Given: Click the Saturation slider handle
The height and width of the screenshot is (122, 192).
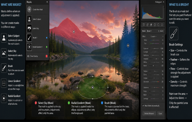Looking at the screenshot, I should coord(155,82).
